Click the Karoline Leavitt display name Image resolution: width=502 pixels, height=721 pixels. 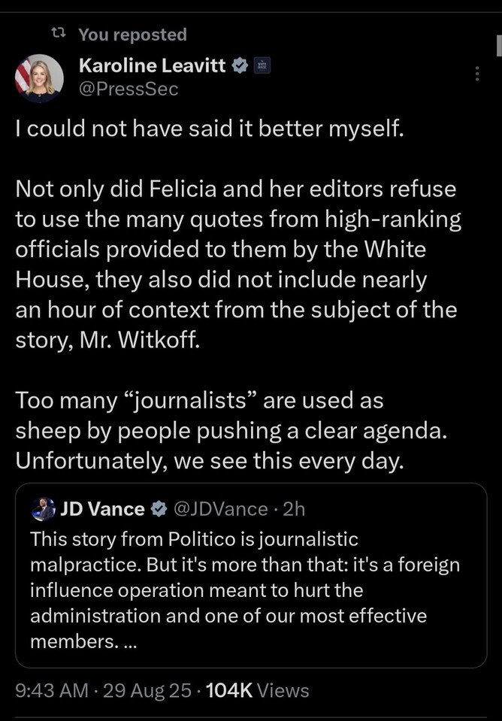pos(152,66)
